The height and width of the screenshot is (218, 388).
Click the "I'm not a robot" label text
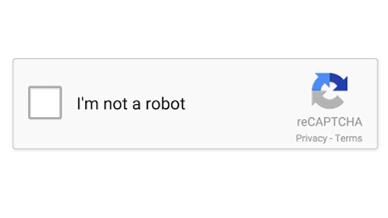[131, 104]
